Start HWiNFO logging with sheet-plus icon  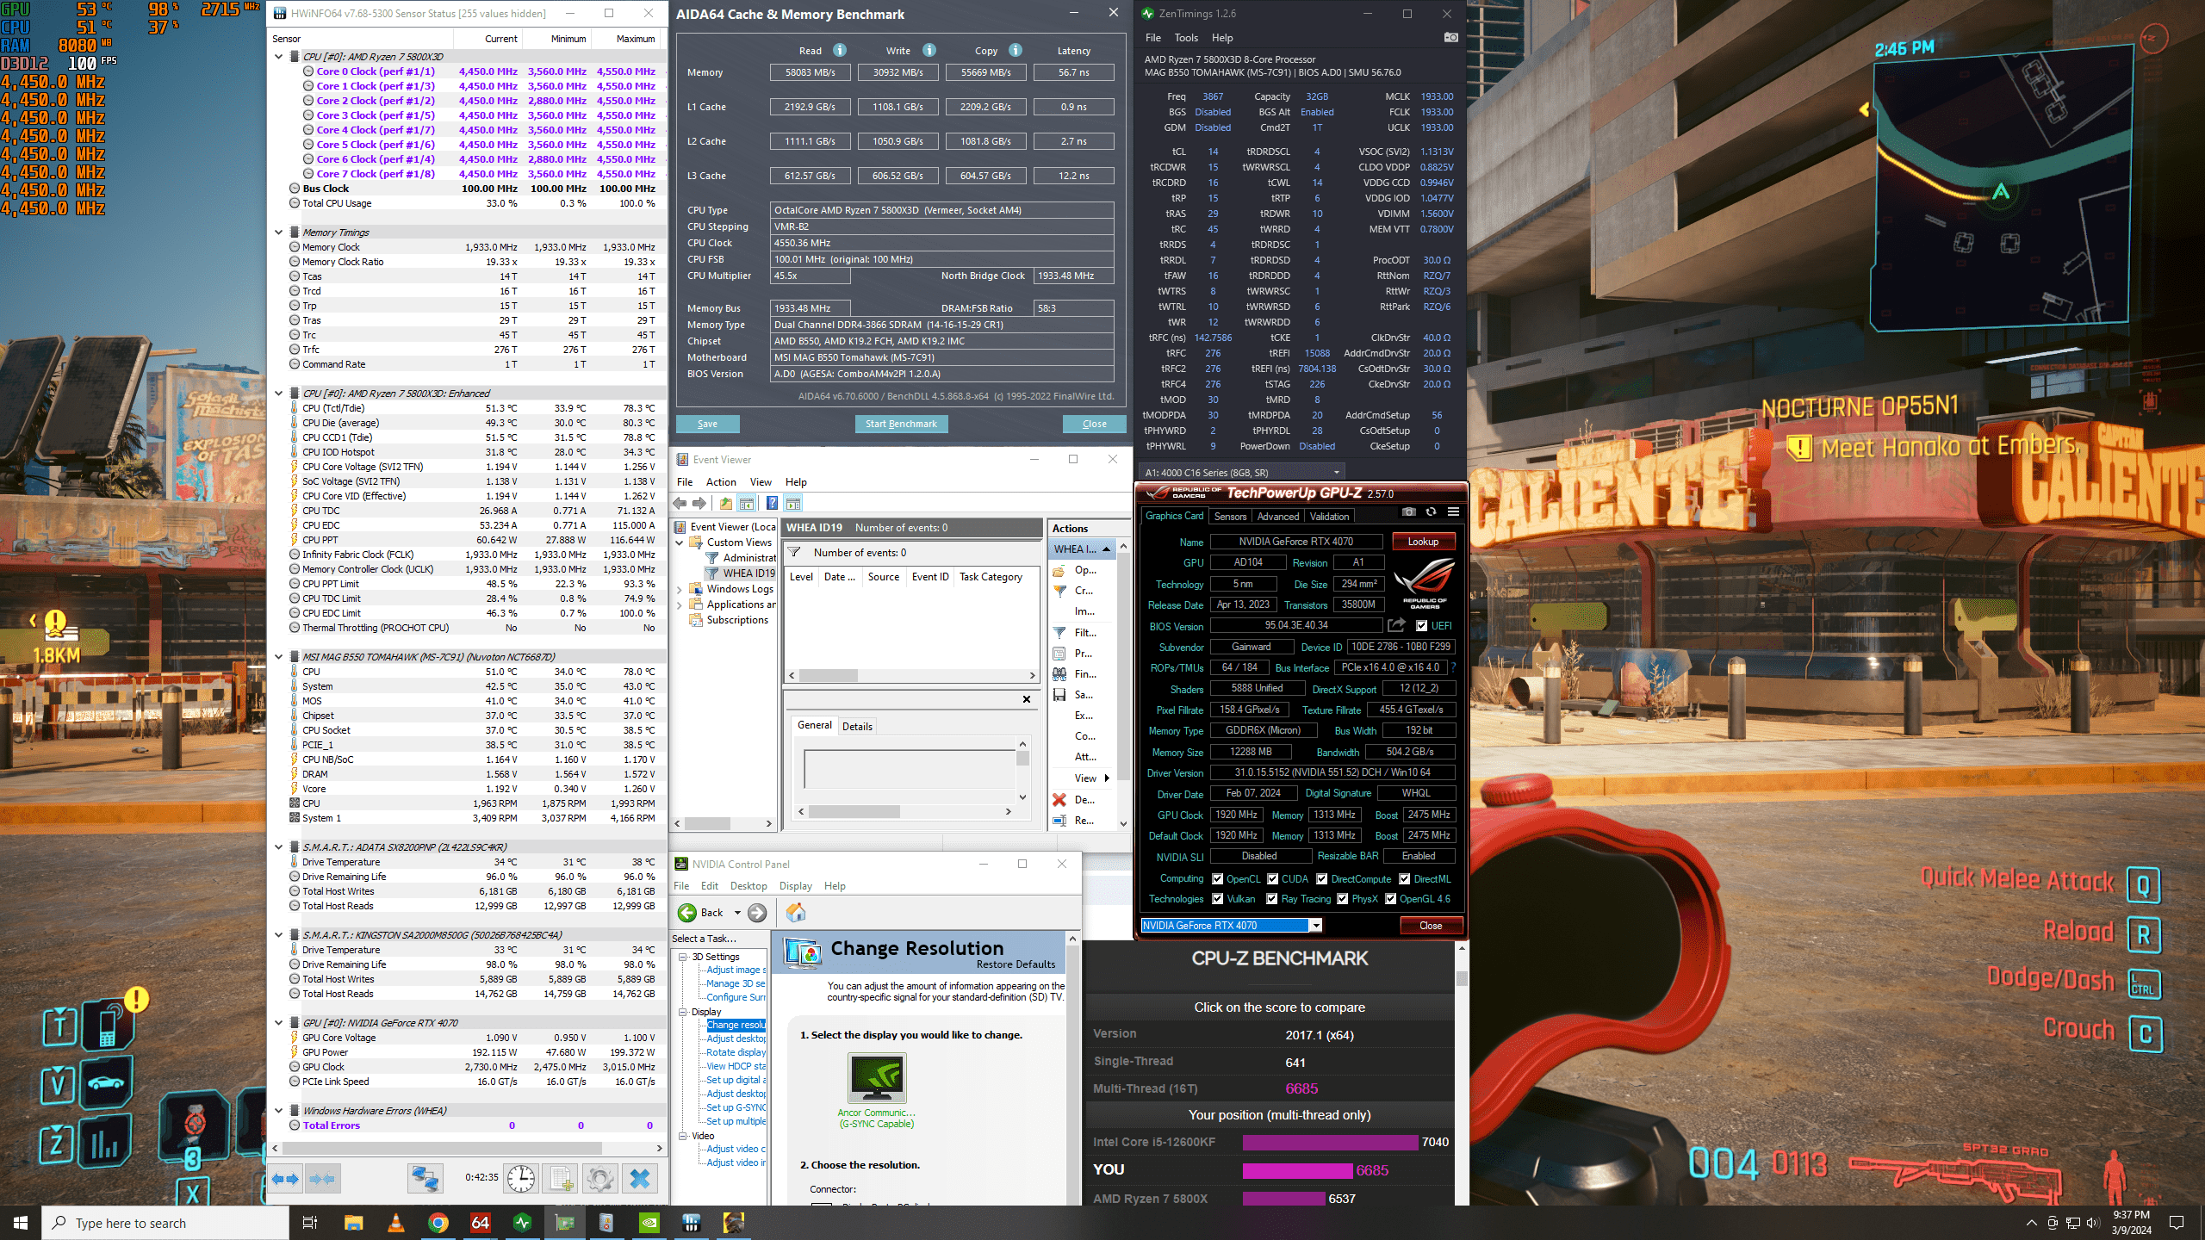pos(561,1178)
